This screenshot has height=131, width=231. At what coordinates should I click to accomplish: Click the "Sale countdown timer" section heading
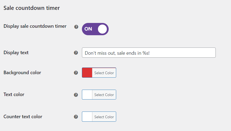point(32,8)
